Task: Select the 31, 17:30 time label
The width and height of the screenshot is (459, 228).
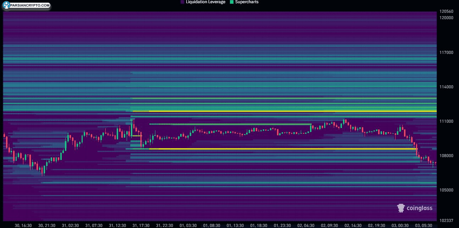Action: pyautogui.click(x=141, y=226)
